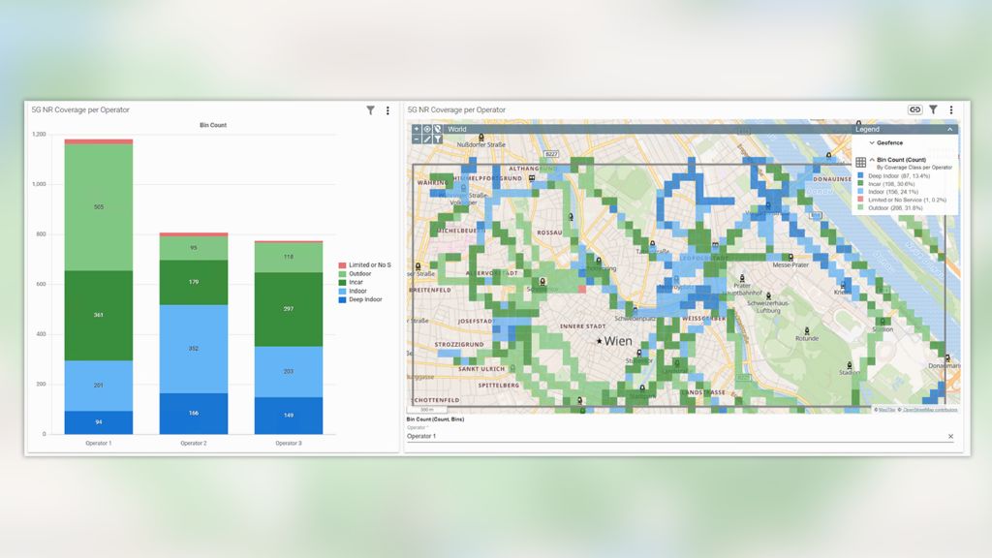Click Operator 2 Indoor segment labeled 352
This screenshot has height=558, width=992.
(x=194, y=349)
